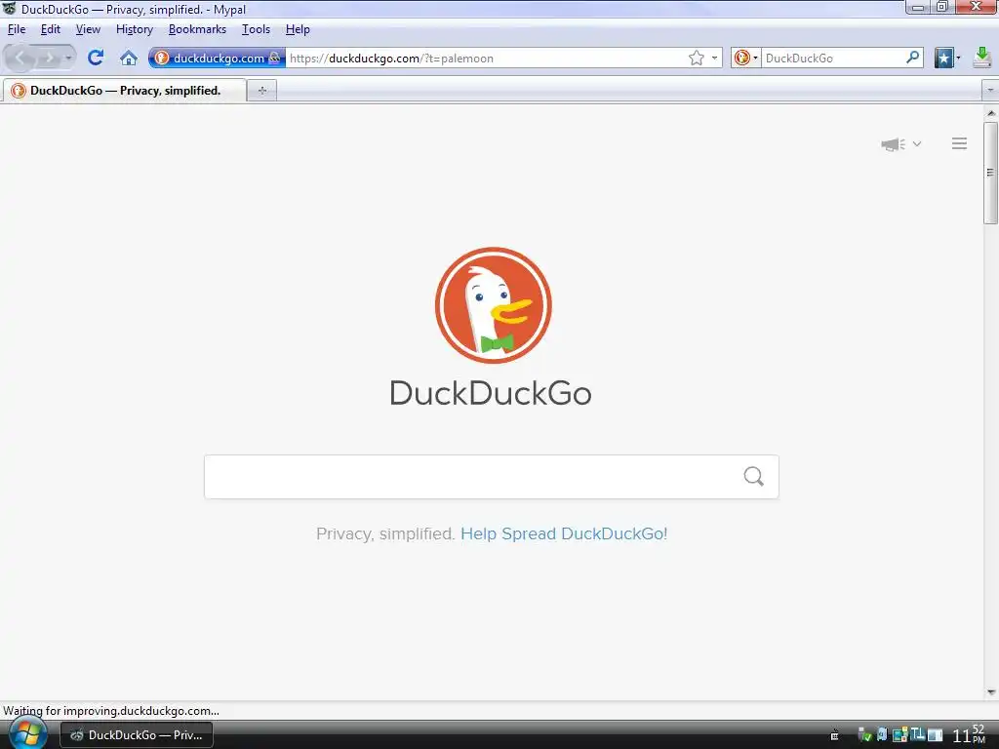Open the Bookmarks menu
Image resolution: width=999 pixels, height=749 pixels.
point(197,29)
